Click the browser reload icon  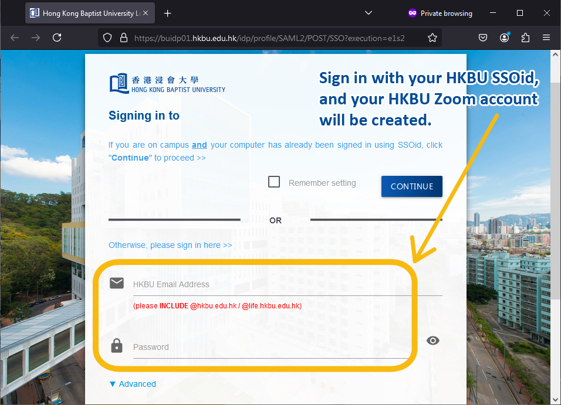coord(57,38)
